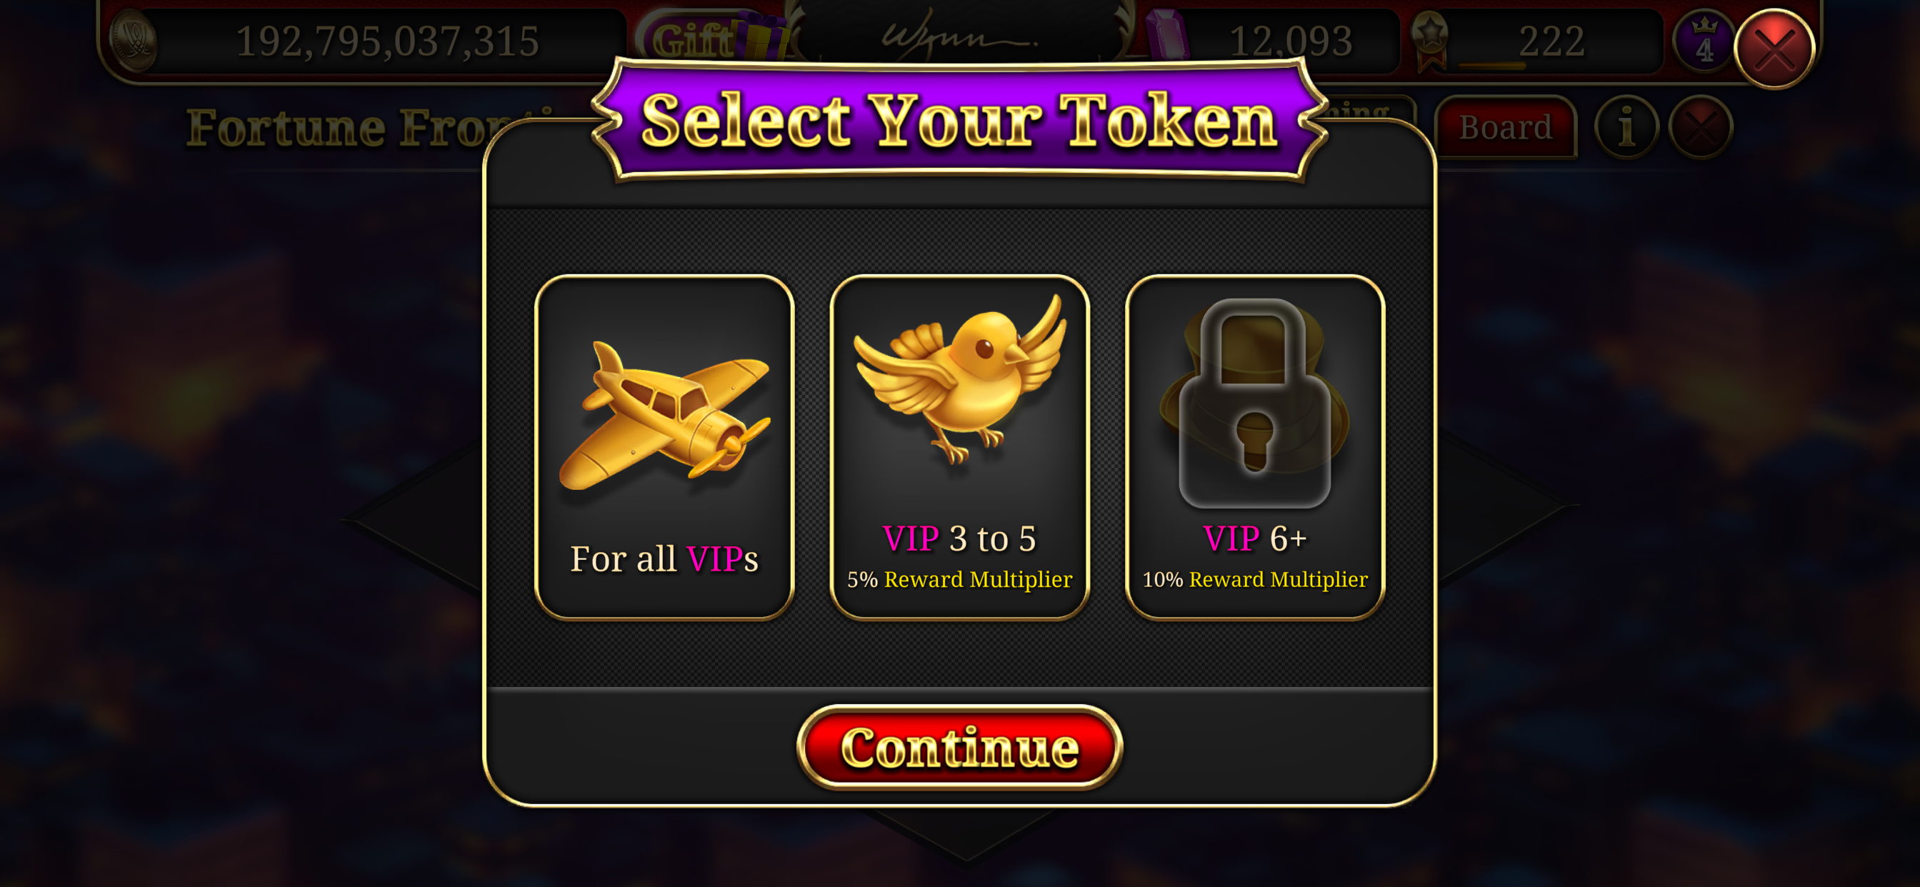Open the info icon next to Board
Screen dimensions: 1920x887
[1626, 127]
